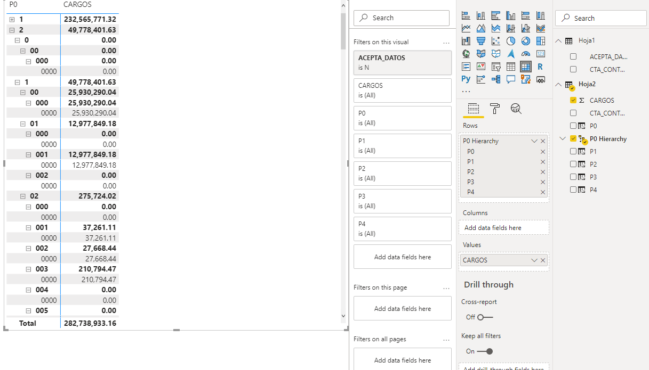This screenshot has height=370, width=649.
Task: Open options for Filters on this visual
Action: 446,42
